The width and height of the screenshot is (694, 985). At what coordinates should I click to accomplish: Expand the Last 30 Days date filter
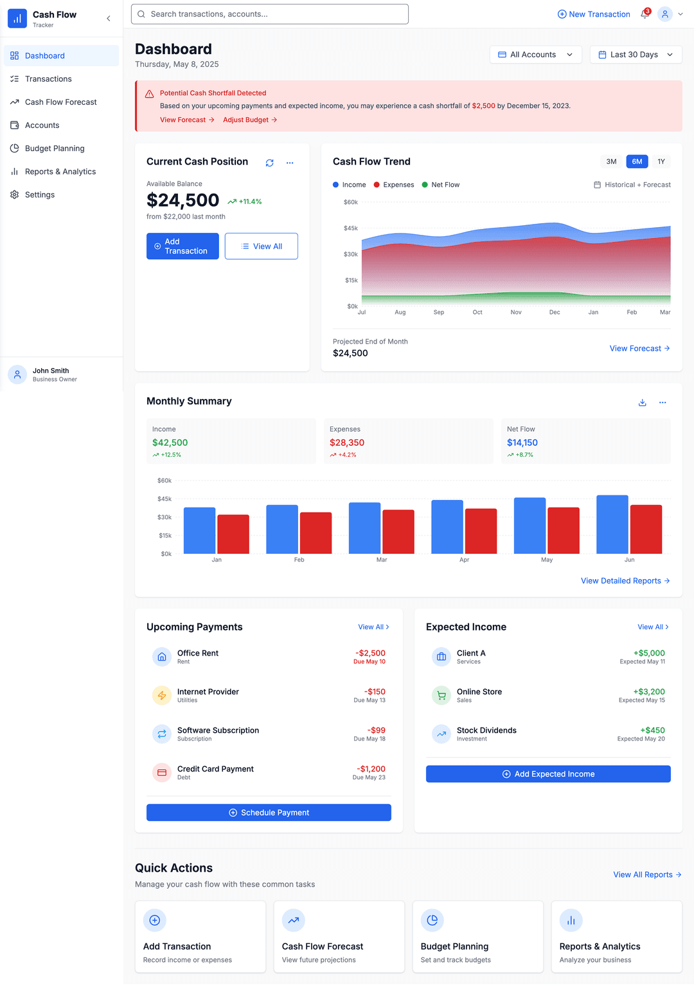click(635, 55)
